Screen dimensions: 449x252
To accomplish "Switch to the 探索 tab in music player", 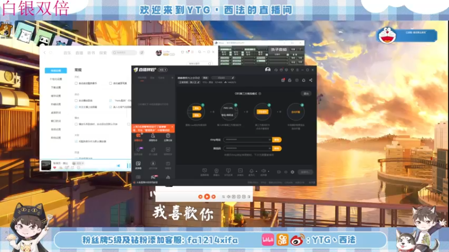I will [x=103, y=53].
